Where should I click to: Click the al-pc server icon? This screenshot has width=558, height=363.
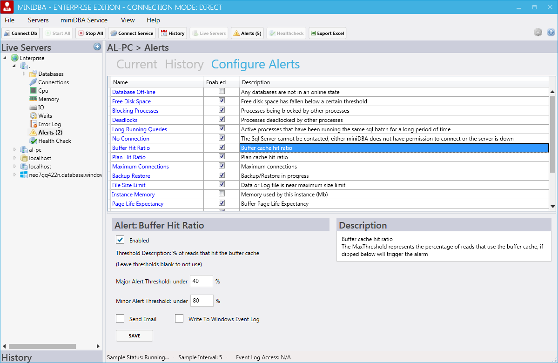(x=24, y=150)
